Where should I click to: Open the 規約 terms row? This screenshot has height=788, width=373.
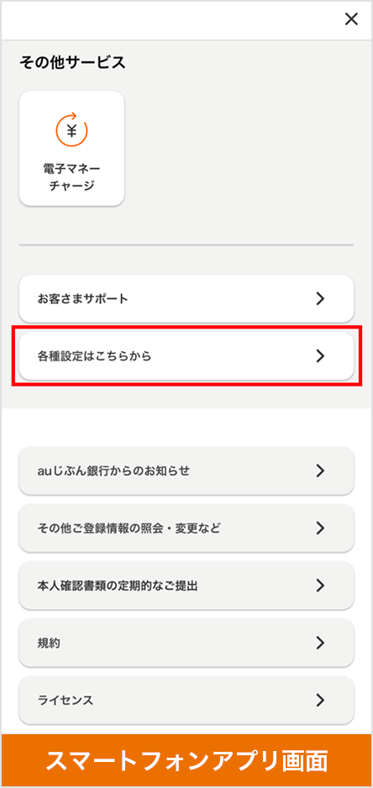coord(186,643)
